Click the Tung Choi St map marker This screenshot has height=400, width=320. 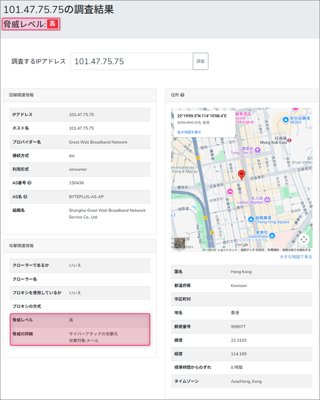257,150
